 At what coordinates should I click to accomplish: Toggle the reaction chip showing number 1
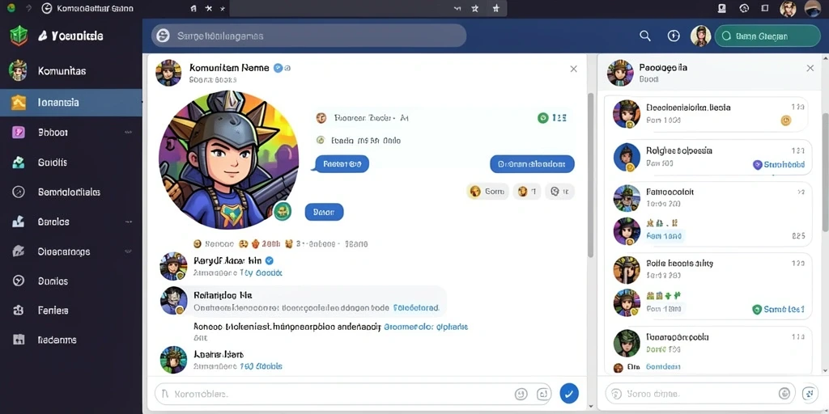pos(526,192)
